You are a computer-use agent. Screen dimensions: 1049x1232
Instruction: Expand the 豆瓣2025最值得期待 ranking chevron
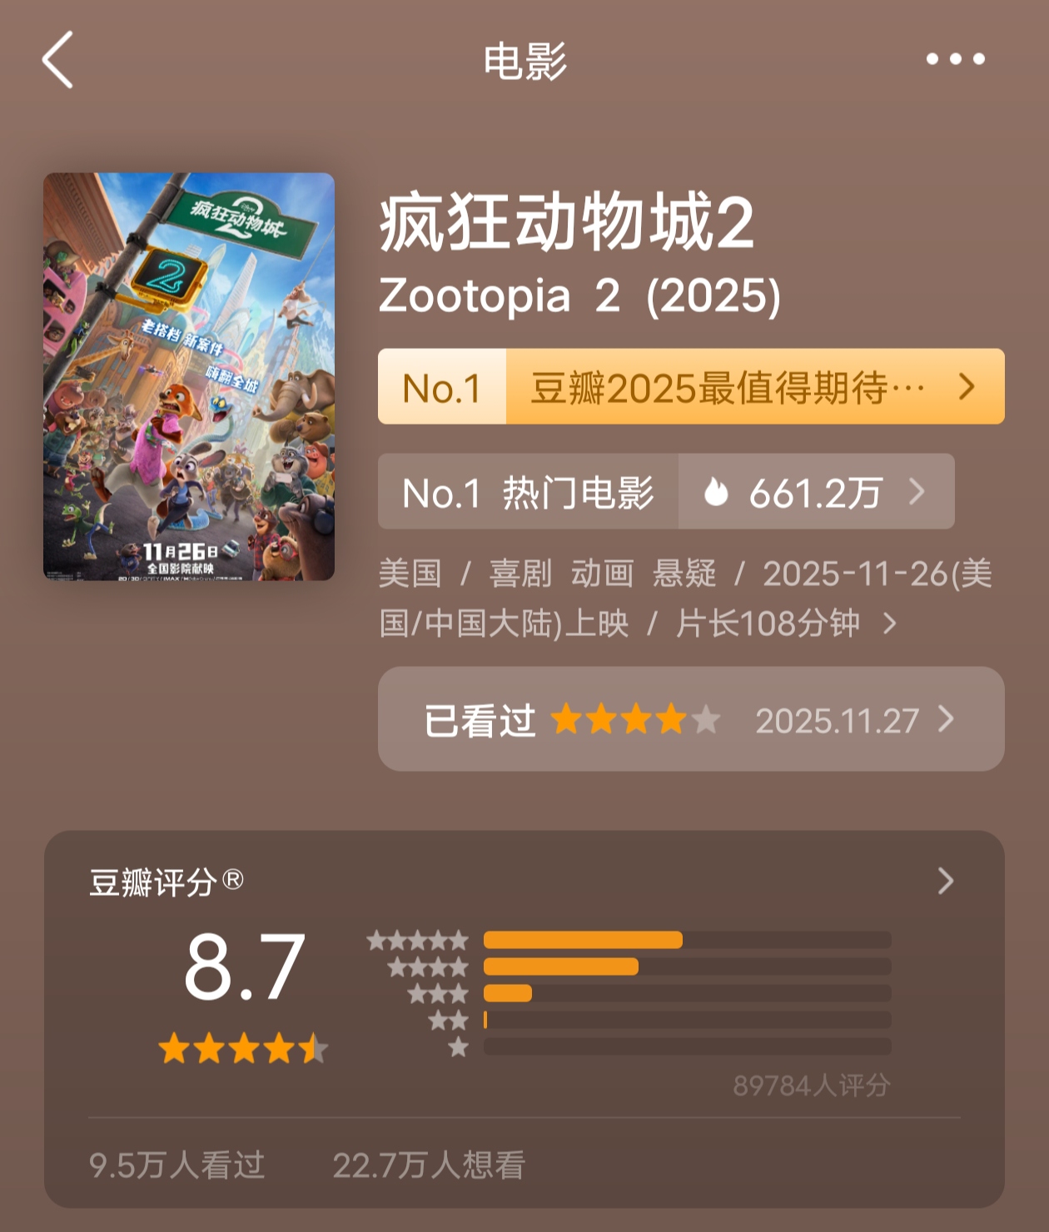click(966, 386)
